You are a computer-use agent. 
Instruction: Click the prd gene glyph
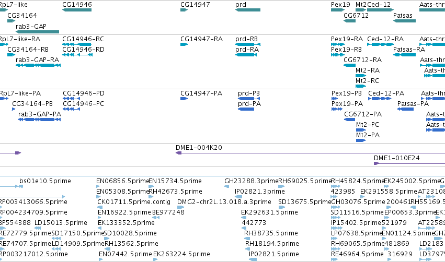pos(248,10)
